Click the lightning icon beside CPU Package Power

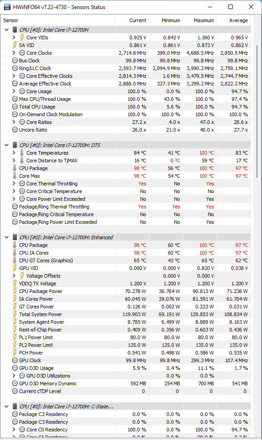coord(15,291)
